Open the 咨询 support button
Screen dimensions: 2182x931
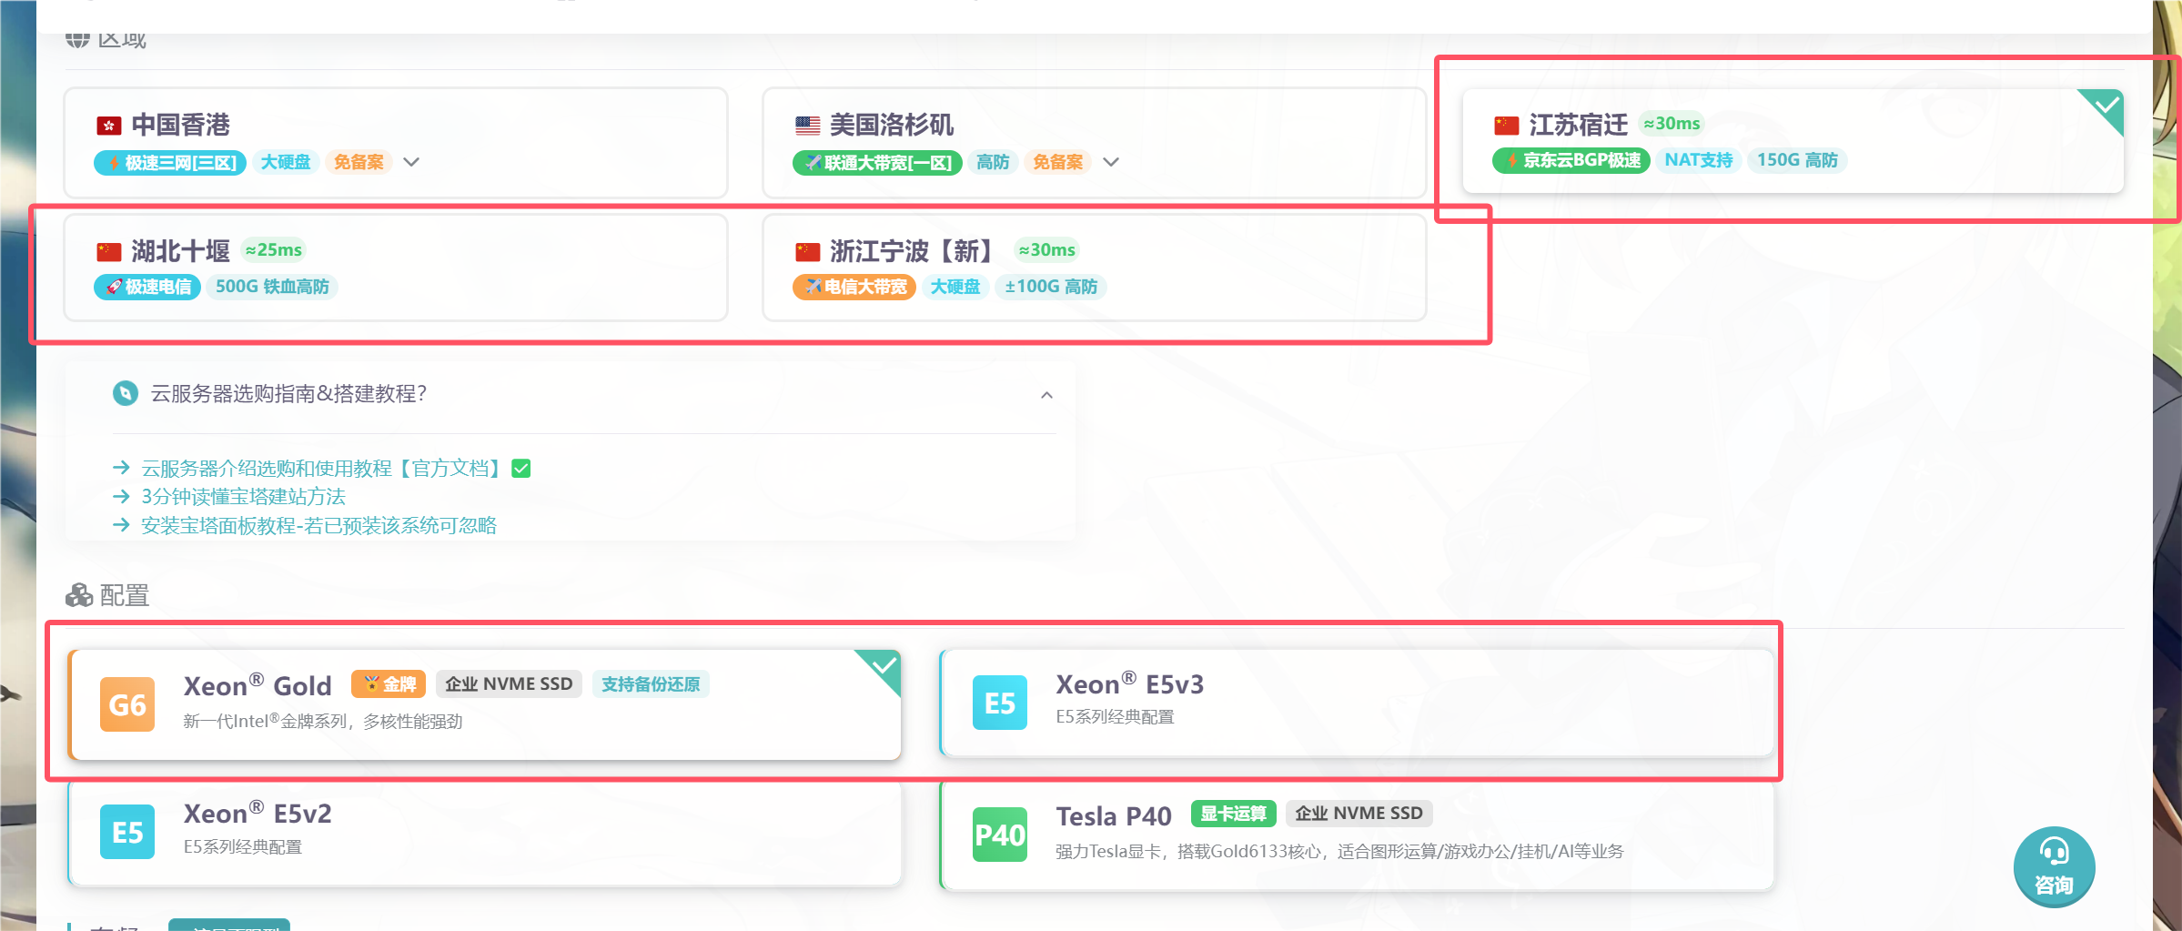click(2054, 866)
